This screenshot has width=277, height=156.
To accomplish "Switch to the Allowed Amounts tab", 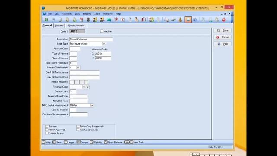I will (76, 26).
